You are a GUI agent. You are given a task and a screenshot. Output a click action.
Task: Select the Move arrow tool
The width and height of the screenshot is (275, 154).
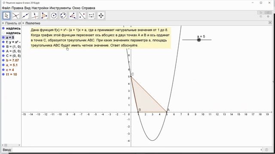[x=6, y=15]
